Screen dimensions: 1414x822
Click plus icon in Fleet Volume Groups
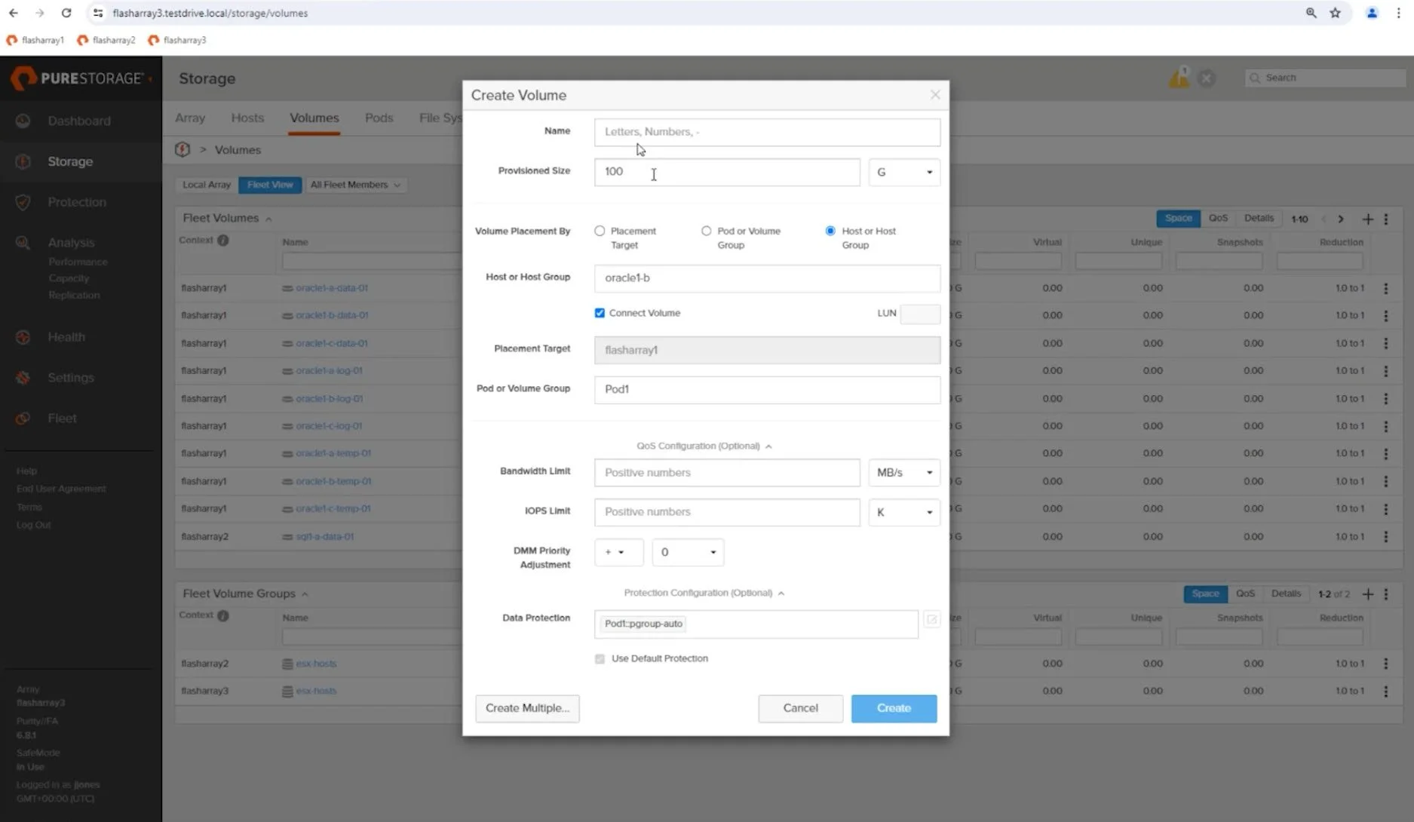[x=1367, y=594]
